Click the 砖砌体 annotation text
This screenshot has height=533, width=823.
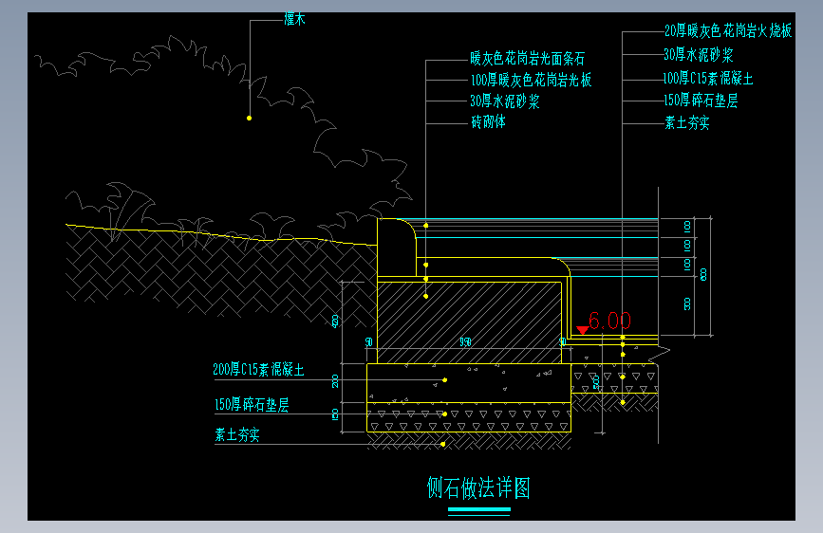click(x=488, y=122)
